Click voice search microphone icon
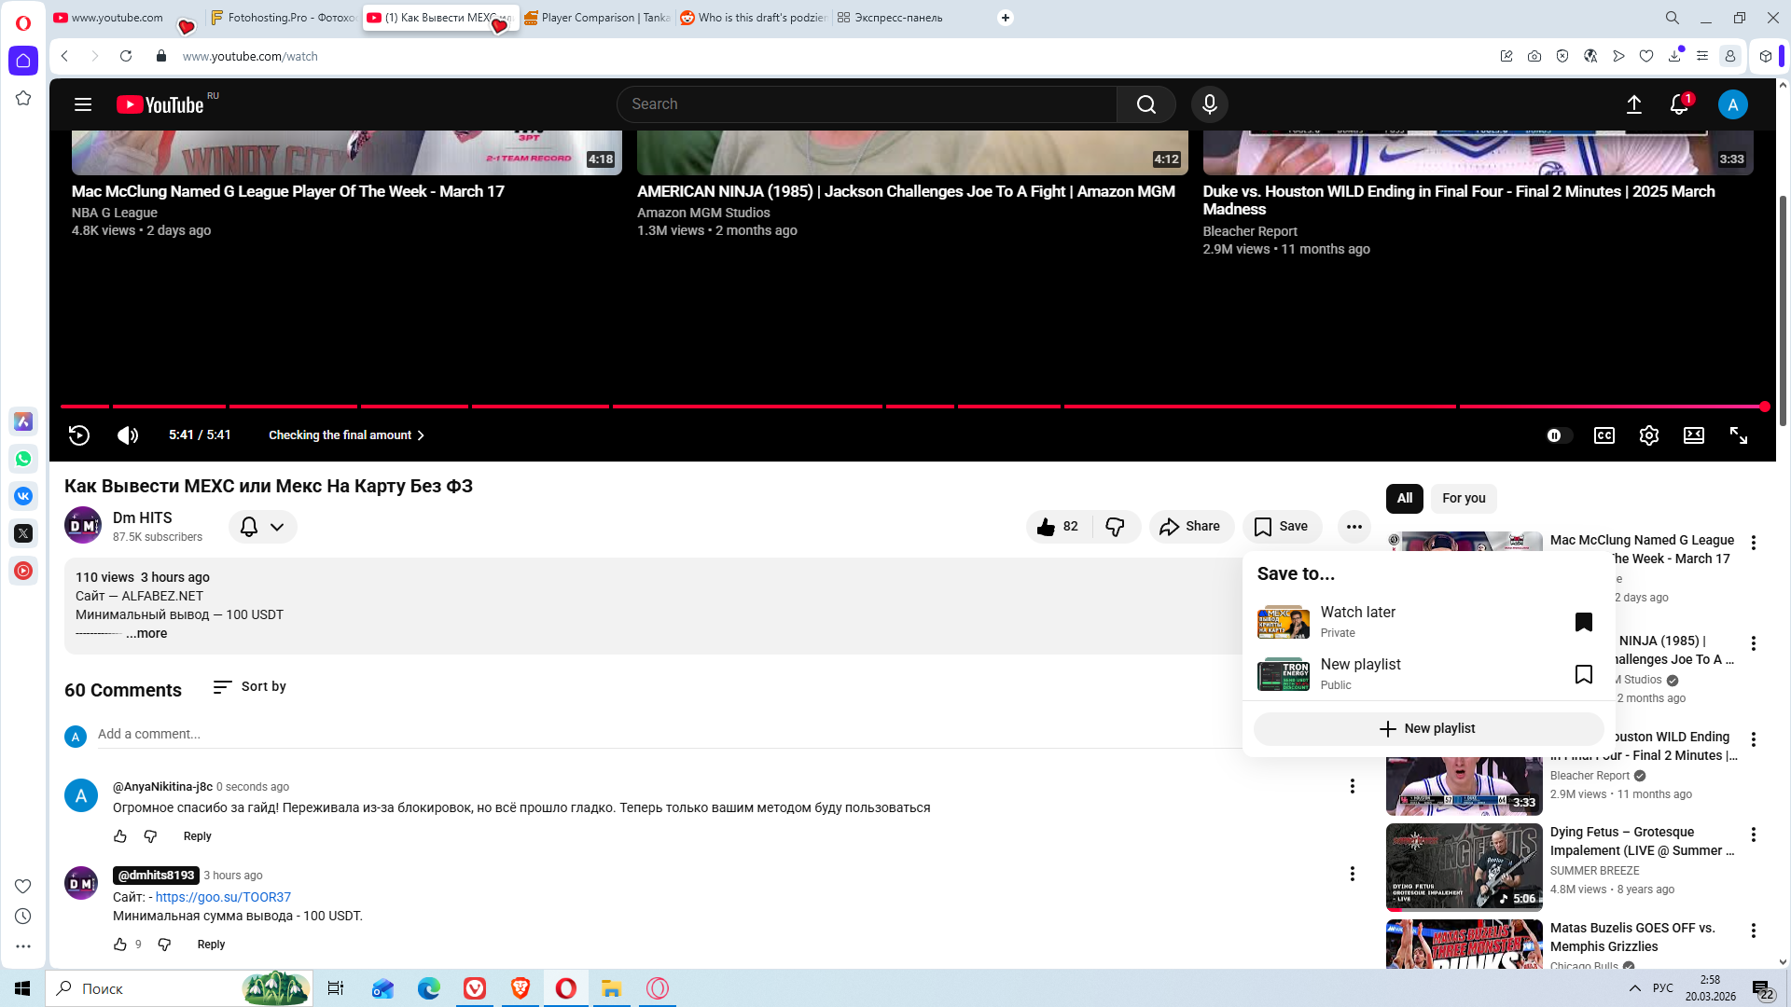The height and width of the screenshot is (1007, 1791). point(1209,104)
